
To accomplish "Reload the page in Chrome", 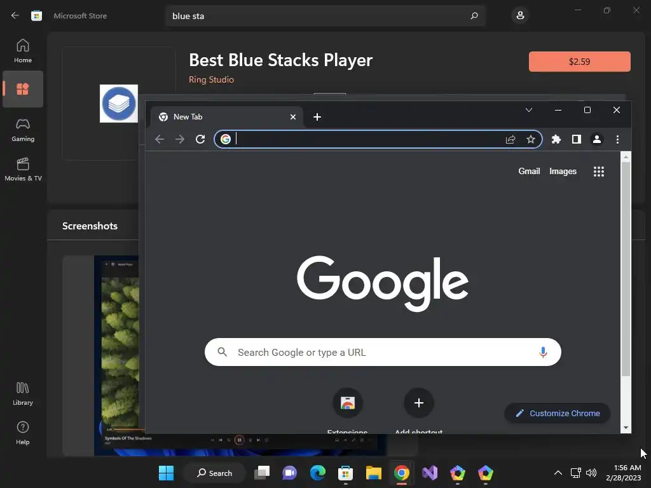I will pos(200,139).
